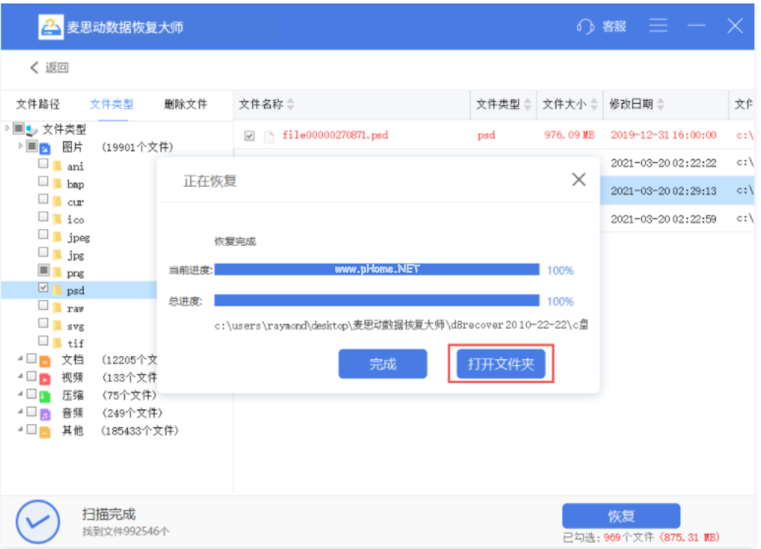Click the finish button in dialog
761x549 pixels.
[x=383, y=364]
